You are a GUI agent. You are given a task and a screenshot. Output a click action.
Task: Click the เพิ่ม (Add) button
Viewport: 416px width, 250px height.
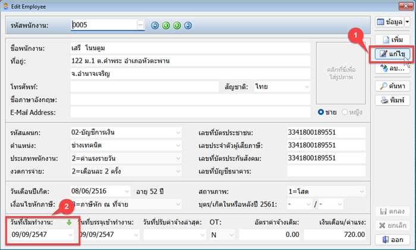(x=389, y=40)
